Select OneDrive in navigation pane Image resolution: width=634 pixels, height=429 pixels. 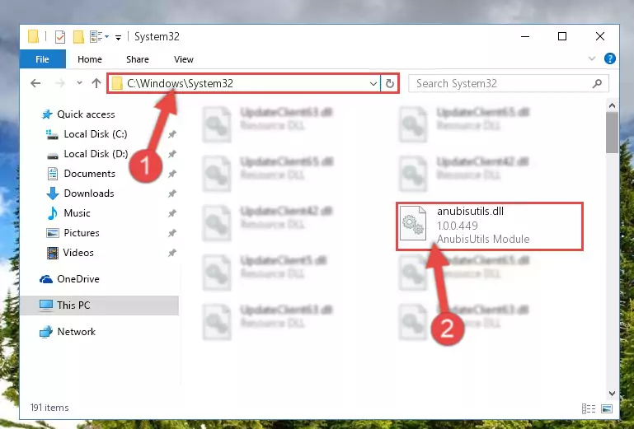(69, 279)
